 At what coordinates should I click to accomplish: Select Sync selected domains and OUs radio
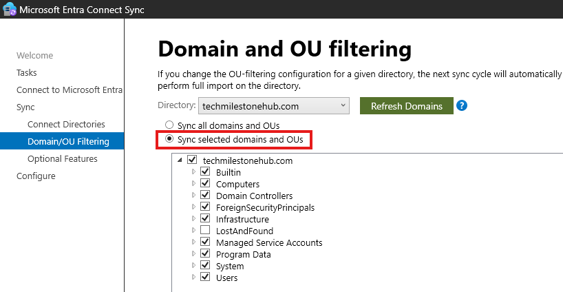pos(169,139)
